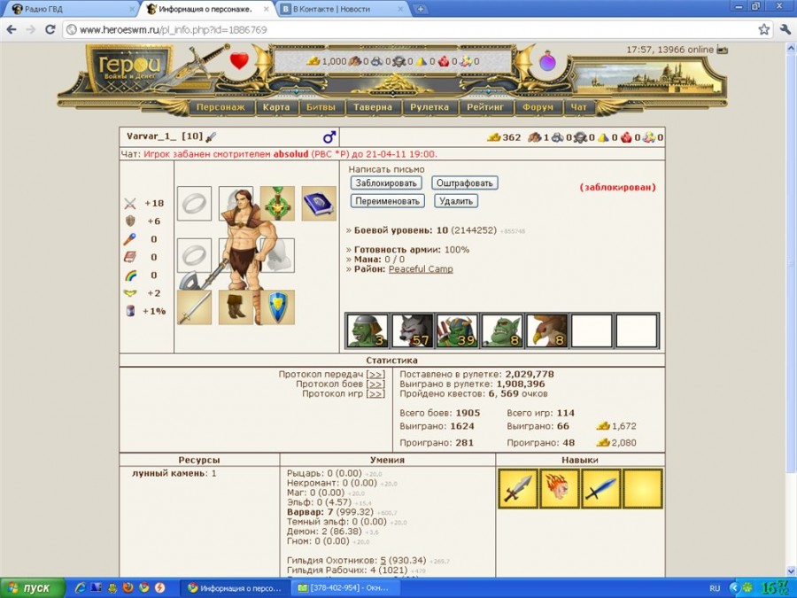The width and height of the screenshot is (797, 598).
Task: Open the amulet equipment slot
Action: pos(277,204)
